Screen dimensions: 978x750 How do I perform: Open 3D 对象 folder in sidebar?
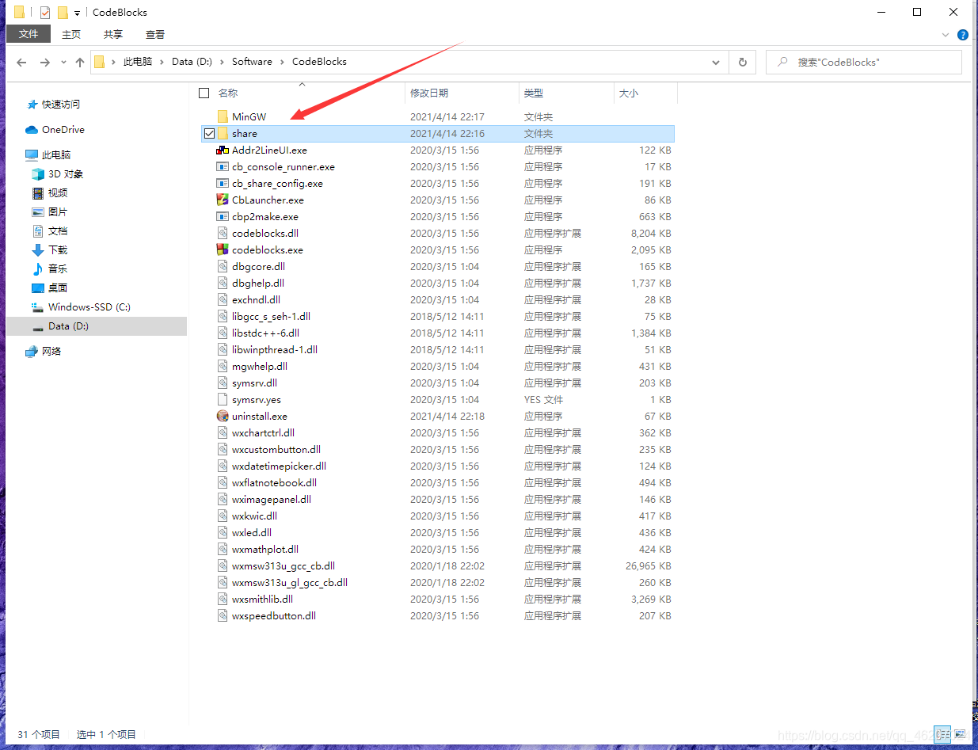(66, 174)
